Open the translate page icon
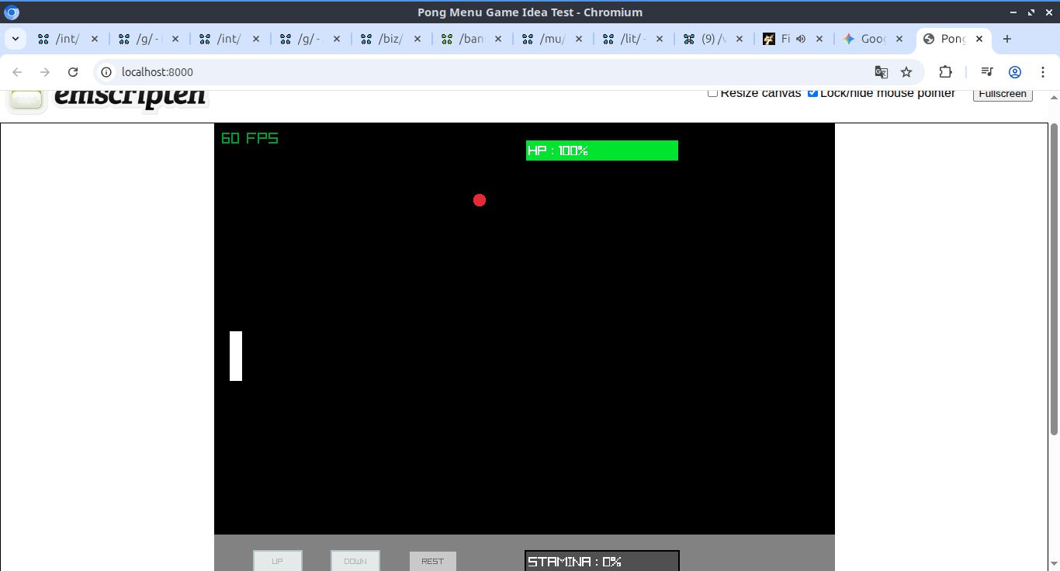The image size is (1060, 571). pyautogui.click(x=881, y=72)
